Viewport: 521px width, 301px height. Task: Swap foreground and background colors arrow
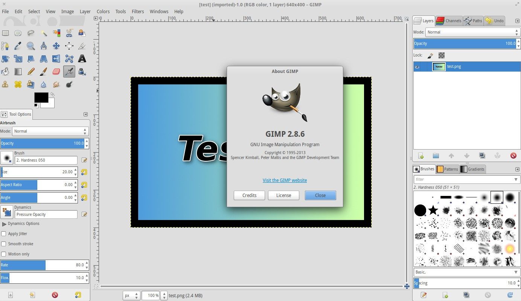click(52, 95)
